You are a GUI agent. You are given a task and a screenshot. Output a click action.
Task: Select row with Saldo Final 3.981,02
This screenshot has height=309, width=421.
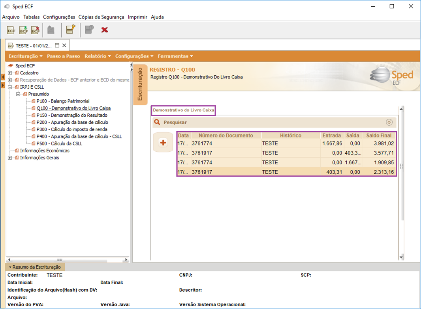[x=286, y=143]
